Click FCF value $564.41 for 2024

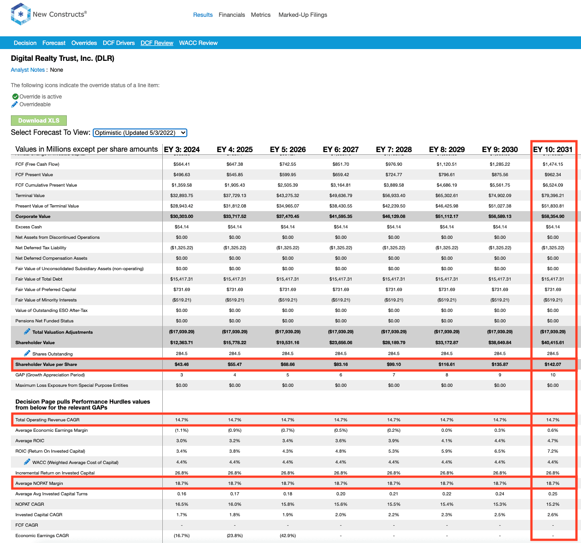click(182, 164)
